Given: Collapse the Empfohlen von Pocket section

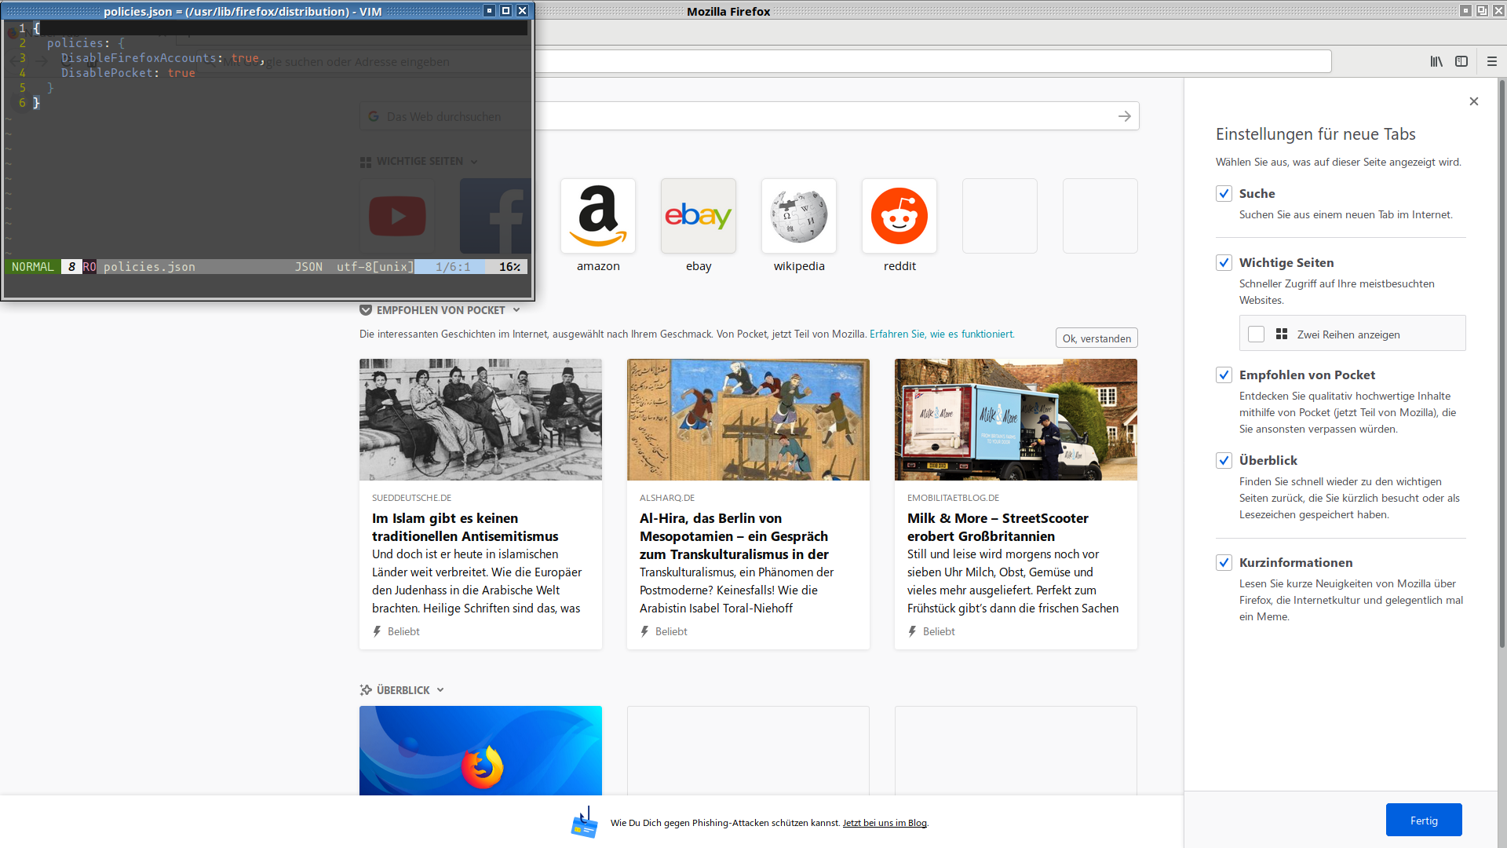Looking at the screenshot, I should point(516,310).
